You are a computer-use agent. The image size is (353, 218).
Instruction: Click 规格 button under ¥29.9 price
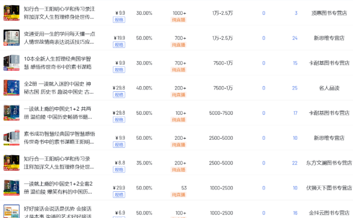pyautogui.click(x=119, y=195)
